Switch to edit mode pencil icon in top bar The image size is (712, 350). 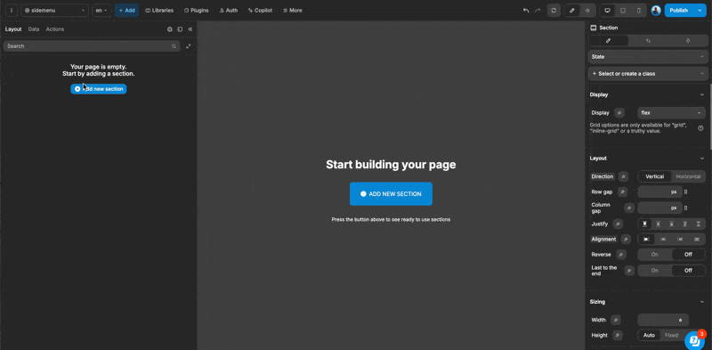click(572, 11)
